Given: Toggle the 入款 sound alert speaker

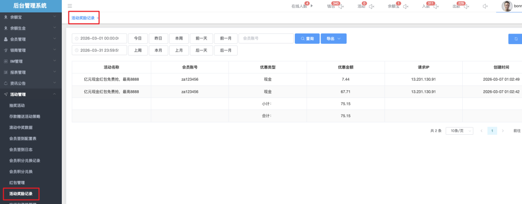Looking at the screenshot, I should pos(436,6).
